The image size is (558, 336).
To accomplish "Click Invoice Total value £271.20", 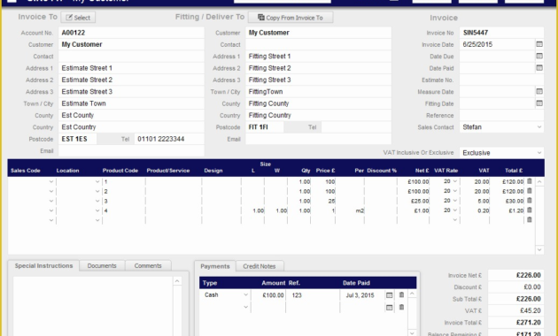I will click(x=515, y=323).
